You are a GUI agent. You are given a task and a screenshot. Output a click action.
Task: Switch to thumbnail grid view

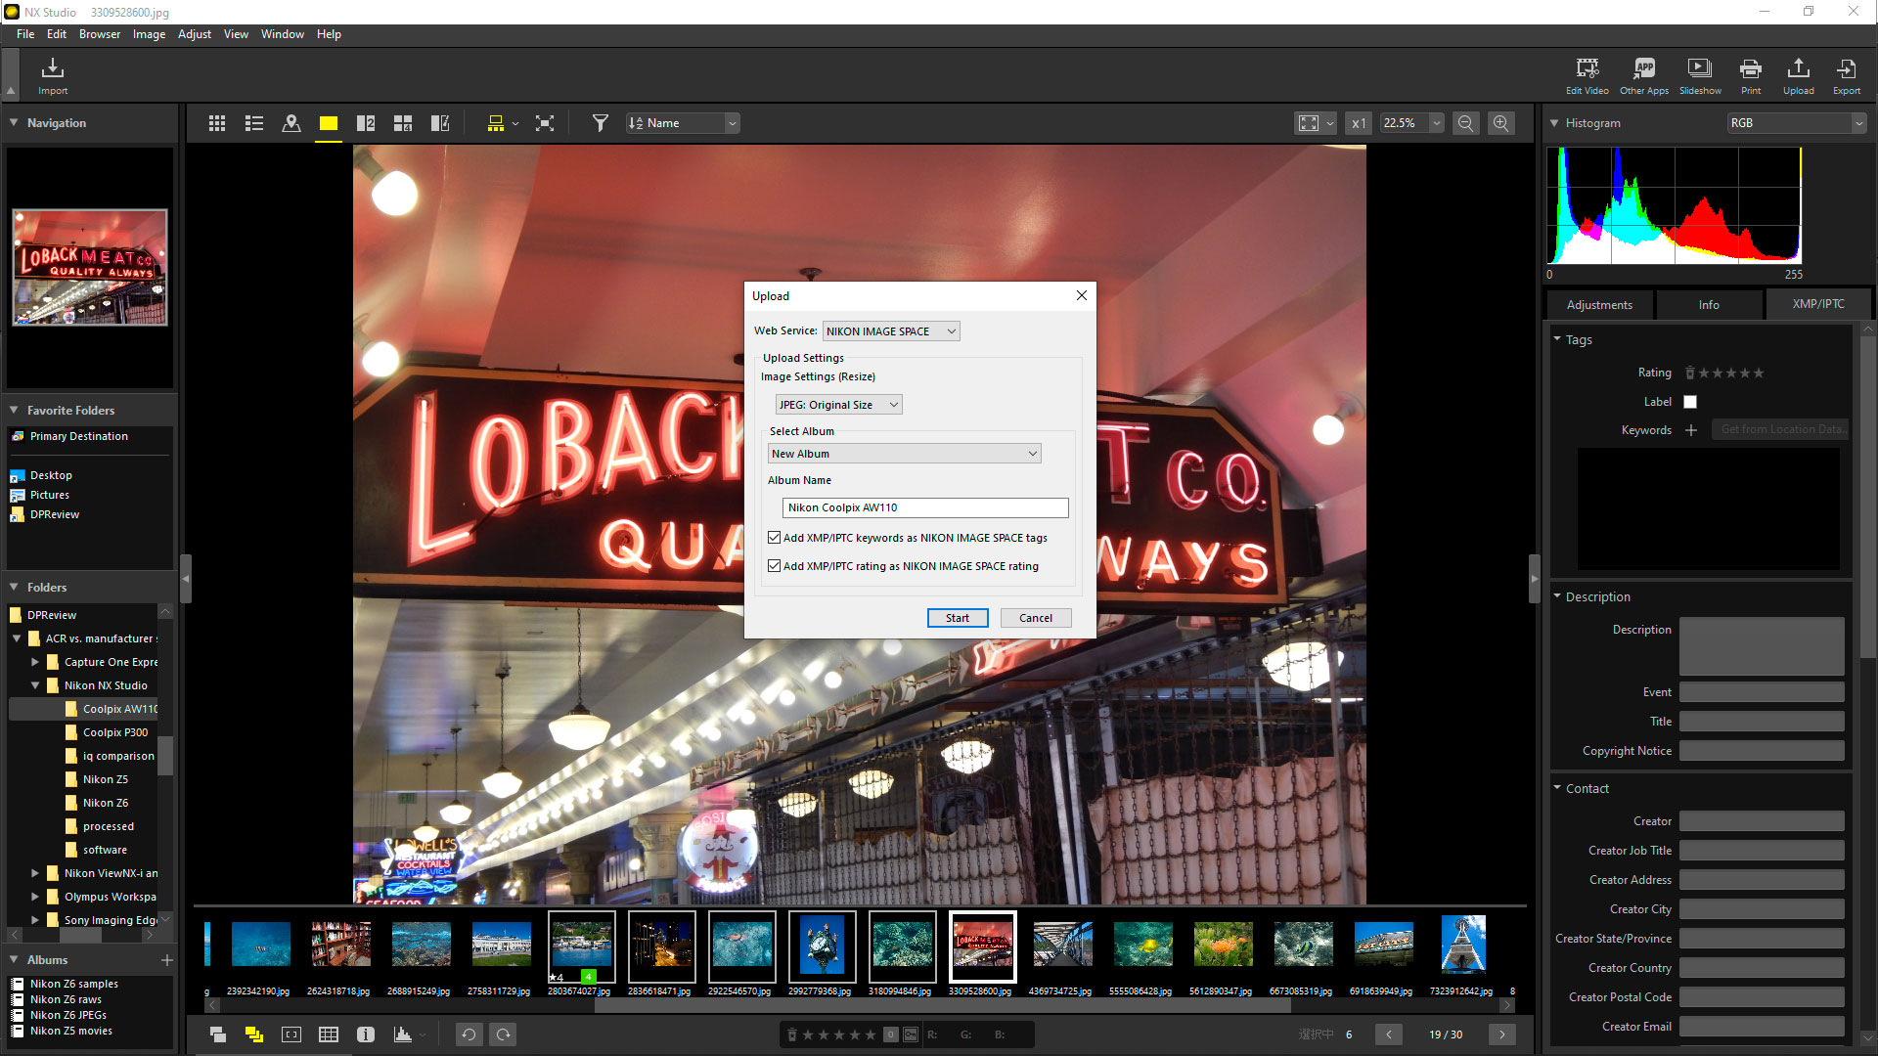(217, 123)
